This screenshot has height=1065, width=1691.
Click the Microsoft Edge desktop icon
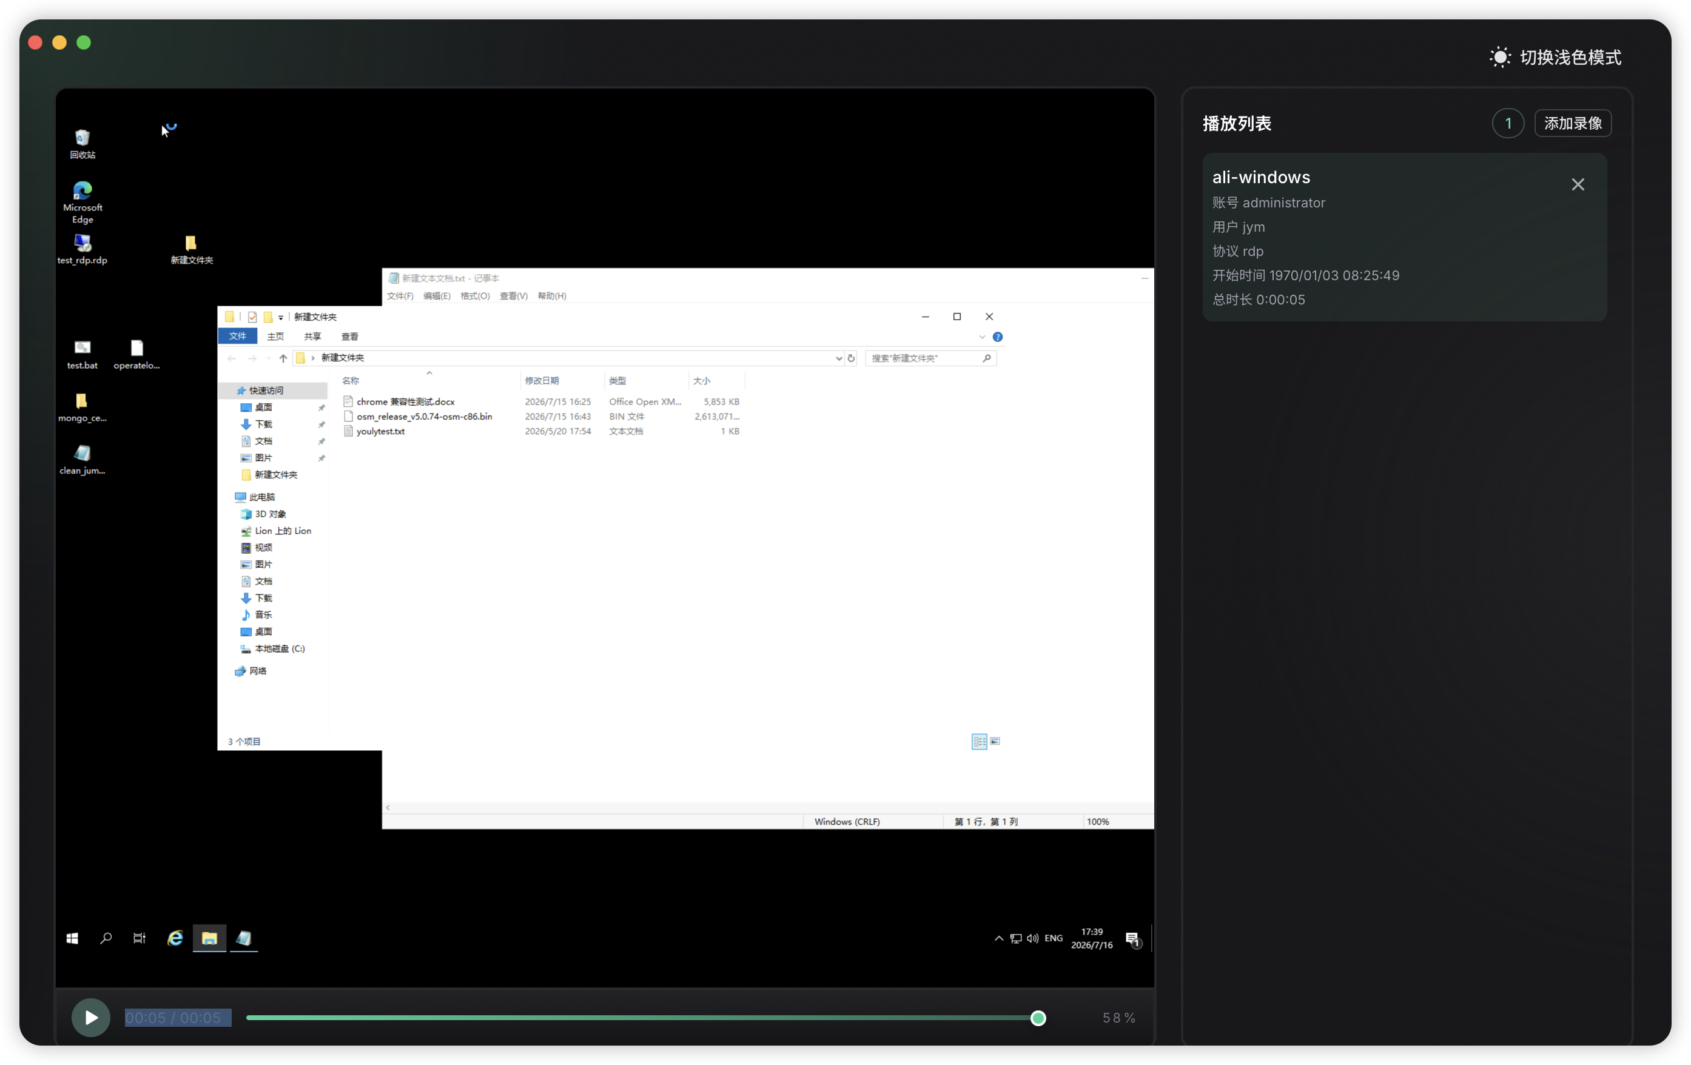[82, 202]
